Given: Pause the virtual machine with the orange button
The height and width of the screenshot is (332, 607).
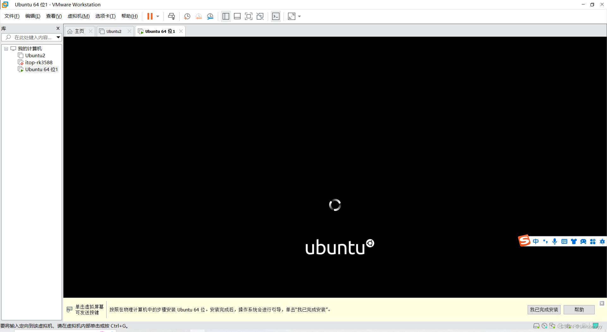Looking at the screenshot, I should tap(150, 16).
